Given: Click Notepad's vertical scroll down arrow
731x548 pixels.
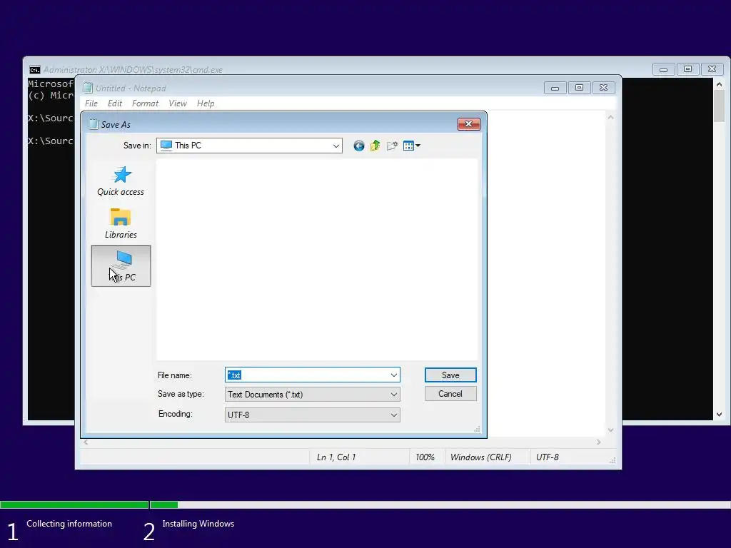Looking at the screenshot, I should pyautogui.click(x=610, y=430).
